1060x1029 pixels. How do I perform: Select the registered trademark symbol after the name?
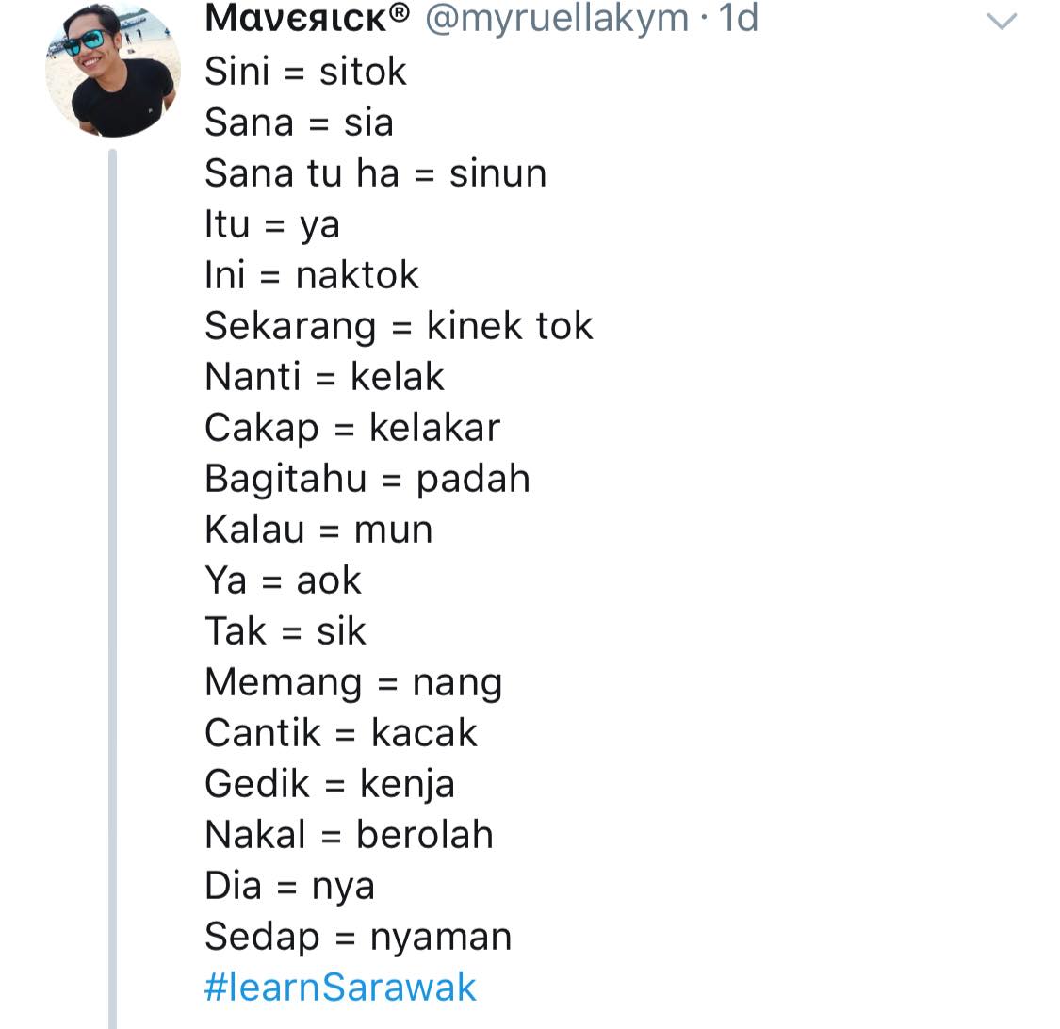pyautogui.click(x=400, y=12)
